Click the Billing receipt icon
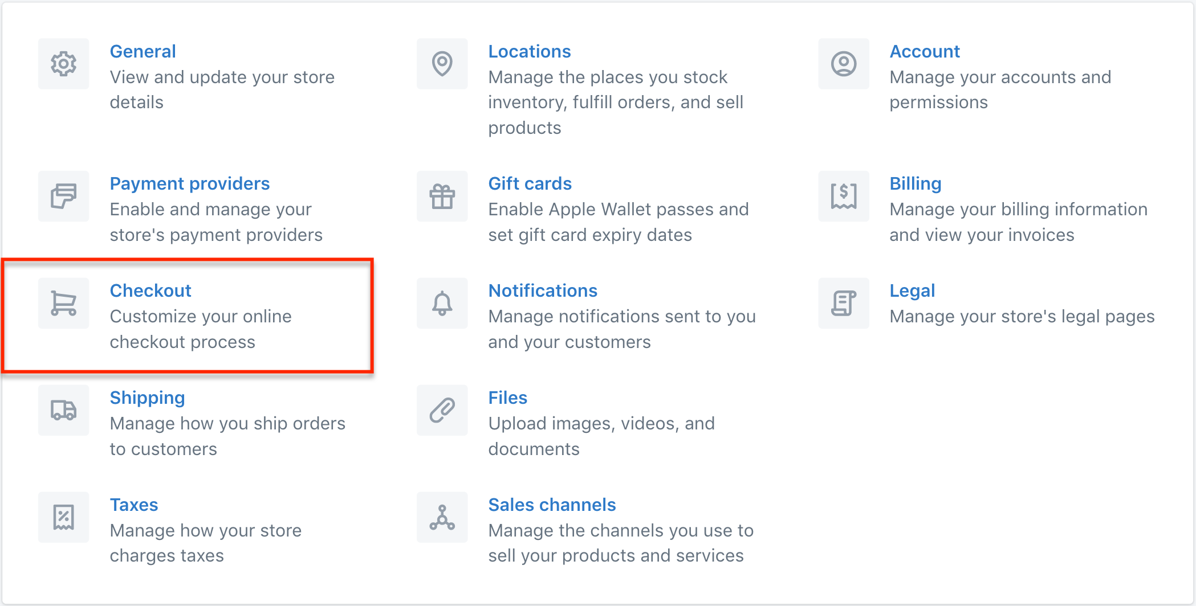This screenshot has width=1196, height=606. pyautogui.click(x=844, y=196)
